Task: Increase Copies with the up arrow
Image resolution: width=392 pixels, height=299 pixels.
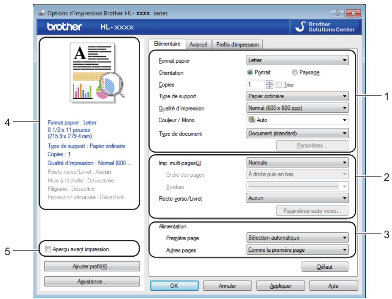Action: click(x=269, y=83)
